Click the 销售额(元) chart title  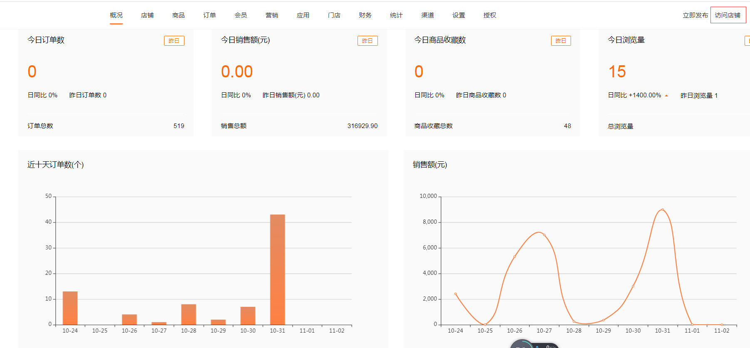click(430, 165)
